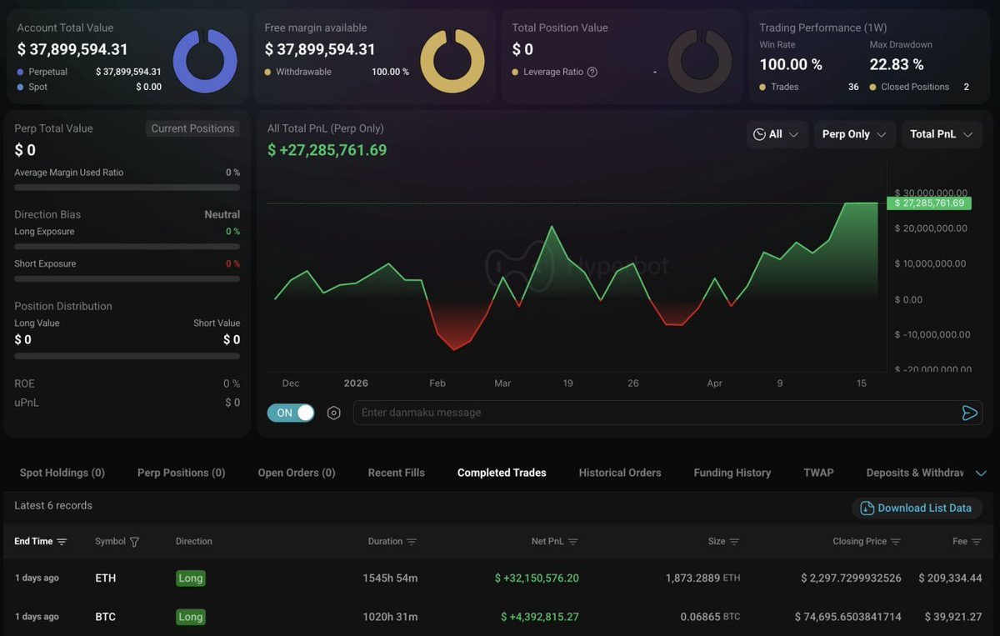This screenshot has height=636, width=1000.
Task: Open the Total PnL dropdown
Action: [942, 134]
